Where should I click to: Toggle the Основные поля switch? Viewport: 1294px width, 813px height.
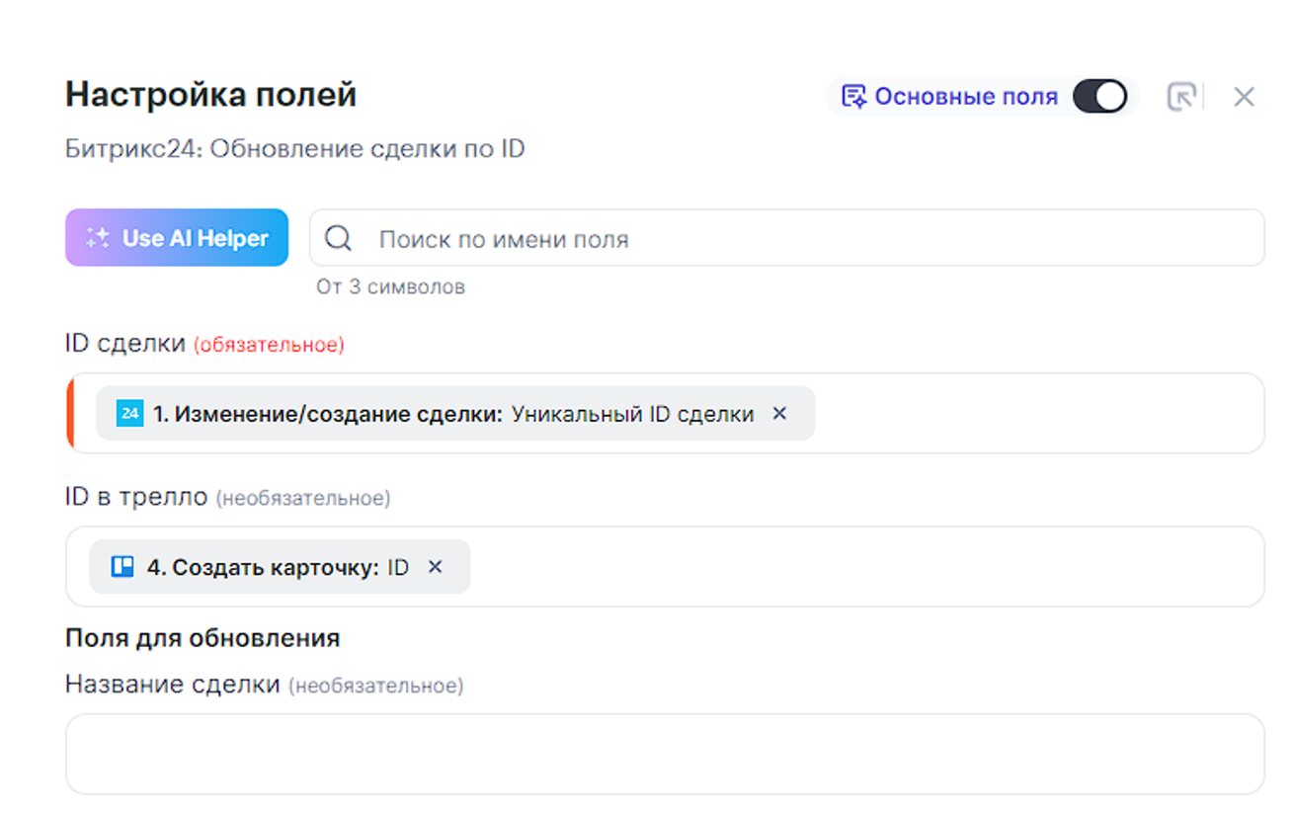coord(1099,97)
